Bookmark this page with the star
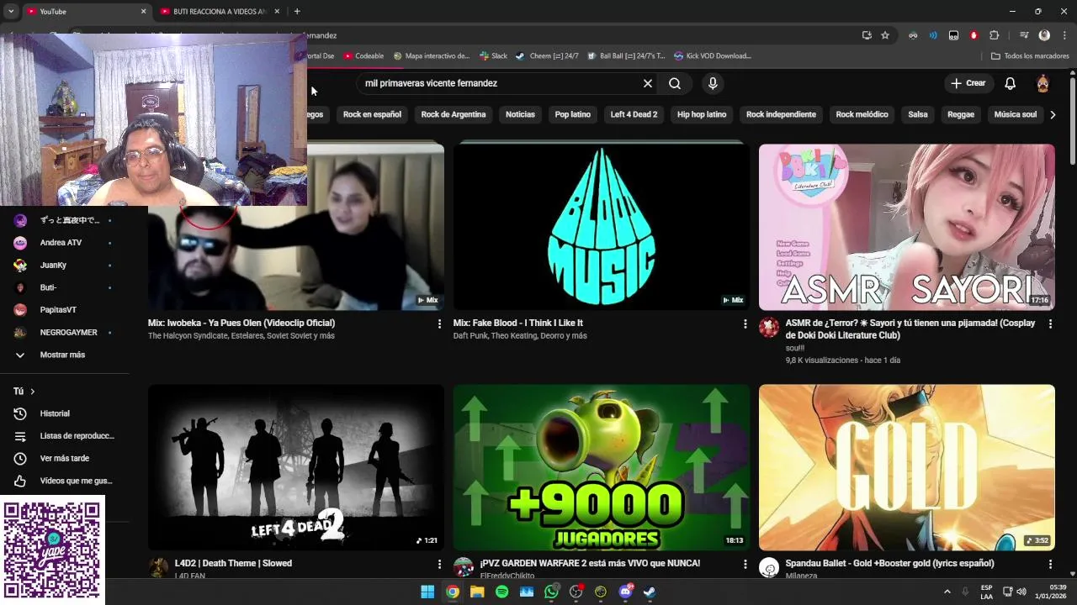 [885, 35]
